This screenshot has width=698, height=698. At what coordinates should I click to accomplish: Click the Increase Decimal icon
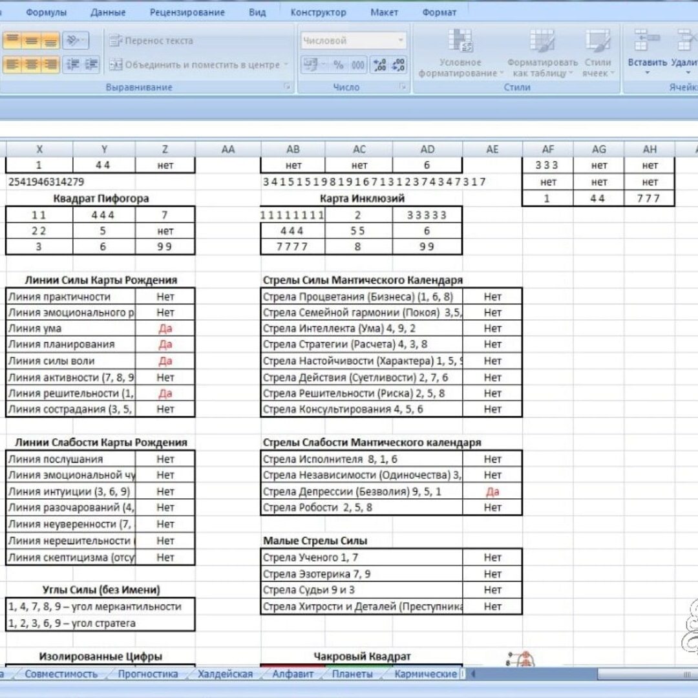click(x=379, y=65)
